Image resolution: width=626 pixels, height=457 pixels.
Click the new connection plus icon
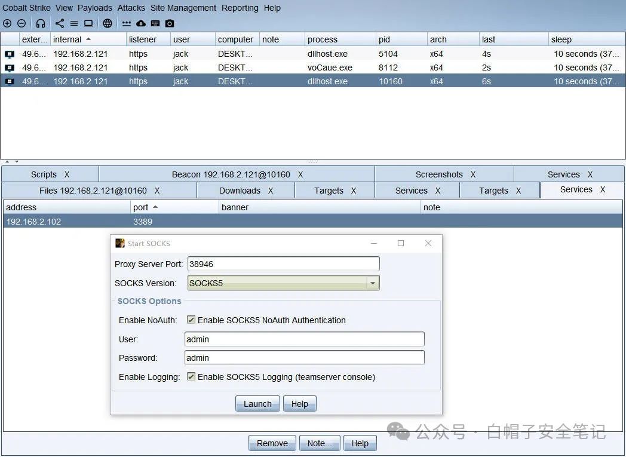click(x=7, y=23)
